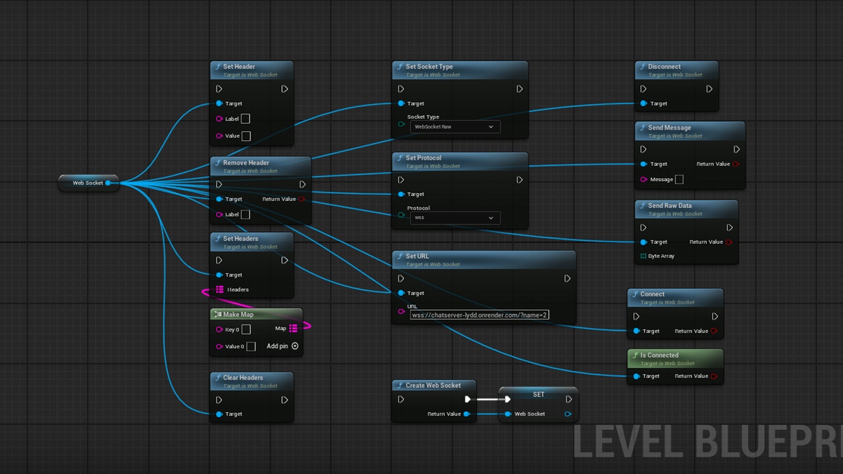The image size is (843, 474).
Task: Click the Headers pin on Set Headers
Action: pos(220,290)
